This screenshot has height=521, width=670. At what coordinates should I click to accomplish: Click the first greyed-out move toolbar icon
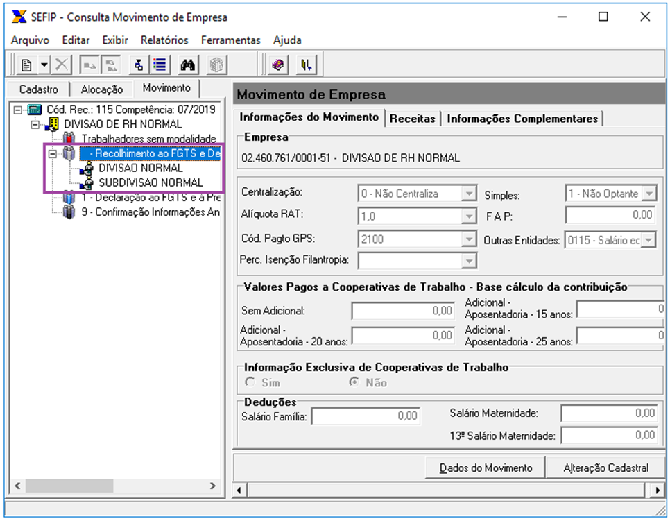tap(89, 65)
